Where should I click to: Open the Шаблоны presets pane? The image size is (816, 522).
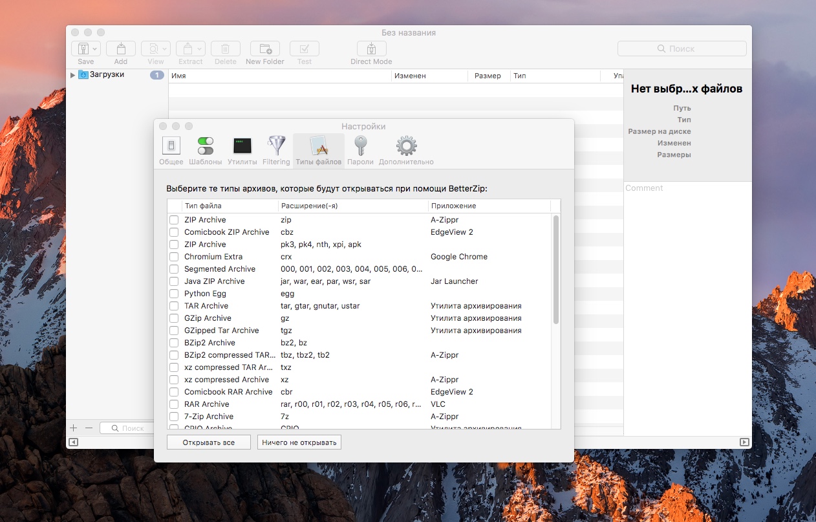tap(206, 146)
